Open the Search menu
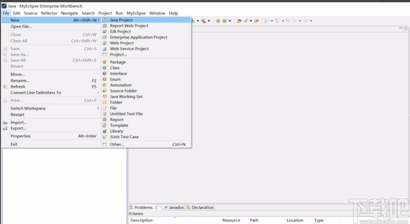Screen dimensions: 410x224 (x=88, y=13)
